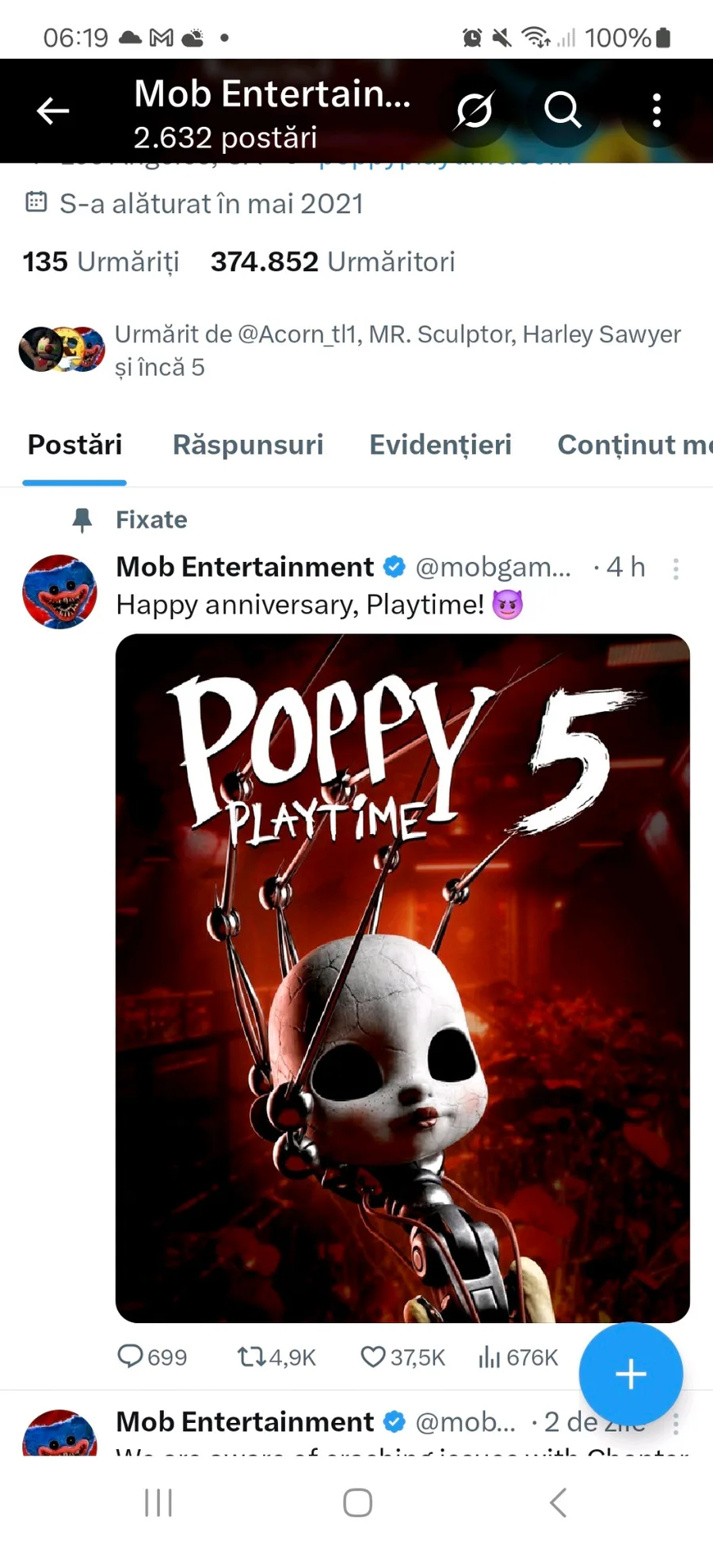
Task: Switch to the Răspunsuri tab
Action: [x=248, y=445]
